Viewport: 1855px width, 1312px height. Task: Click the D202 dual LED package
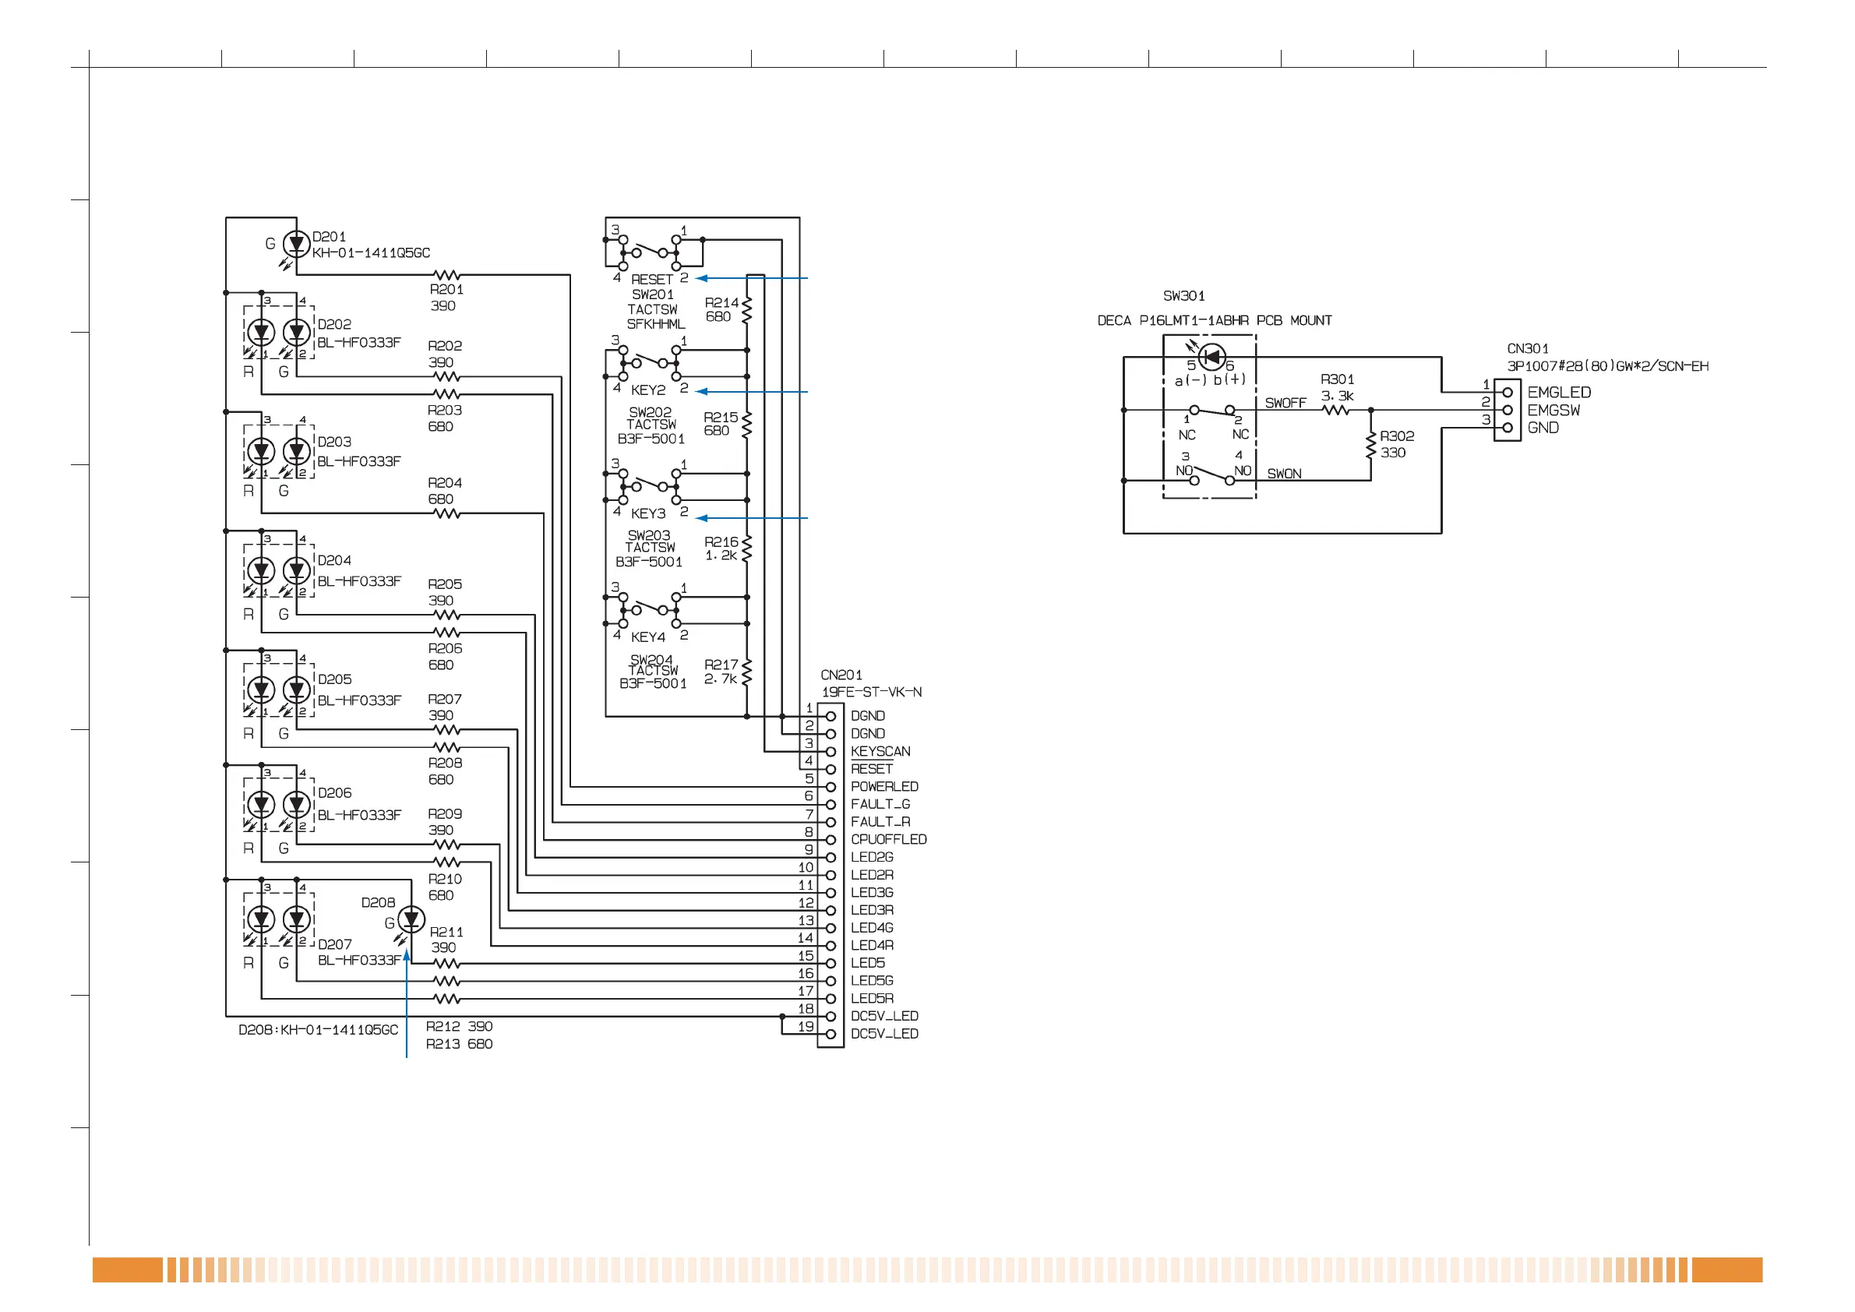pyautogui.click(x=279, y=332)
